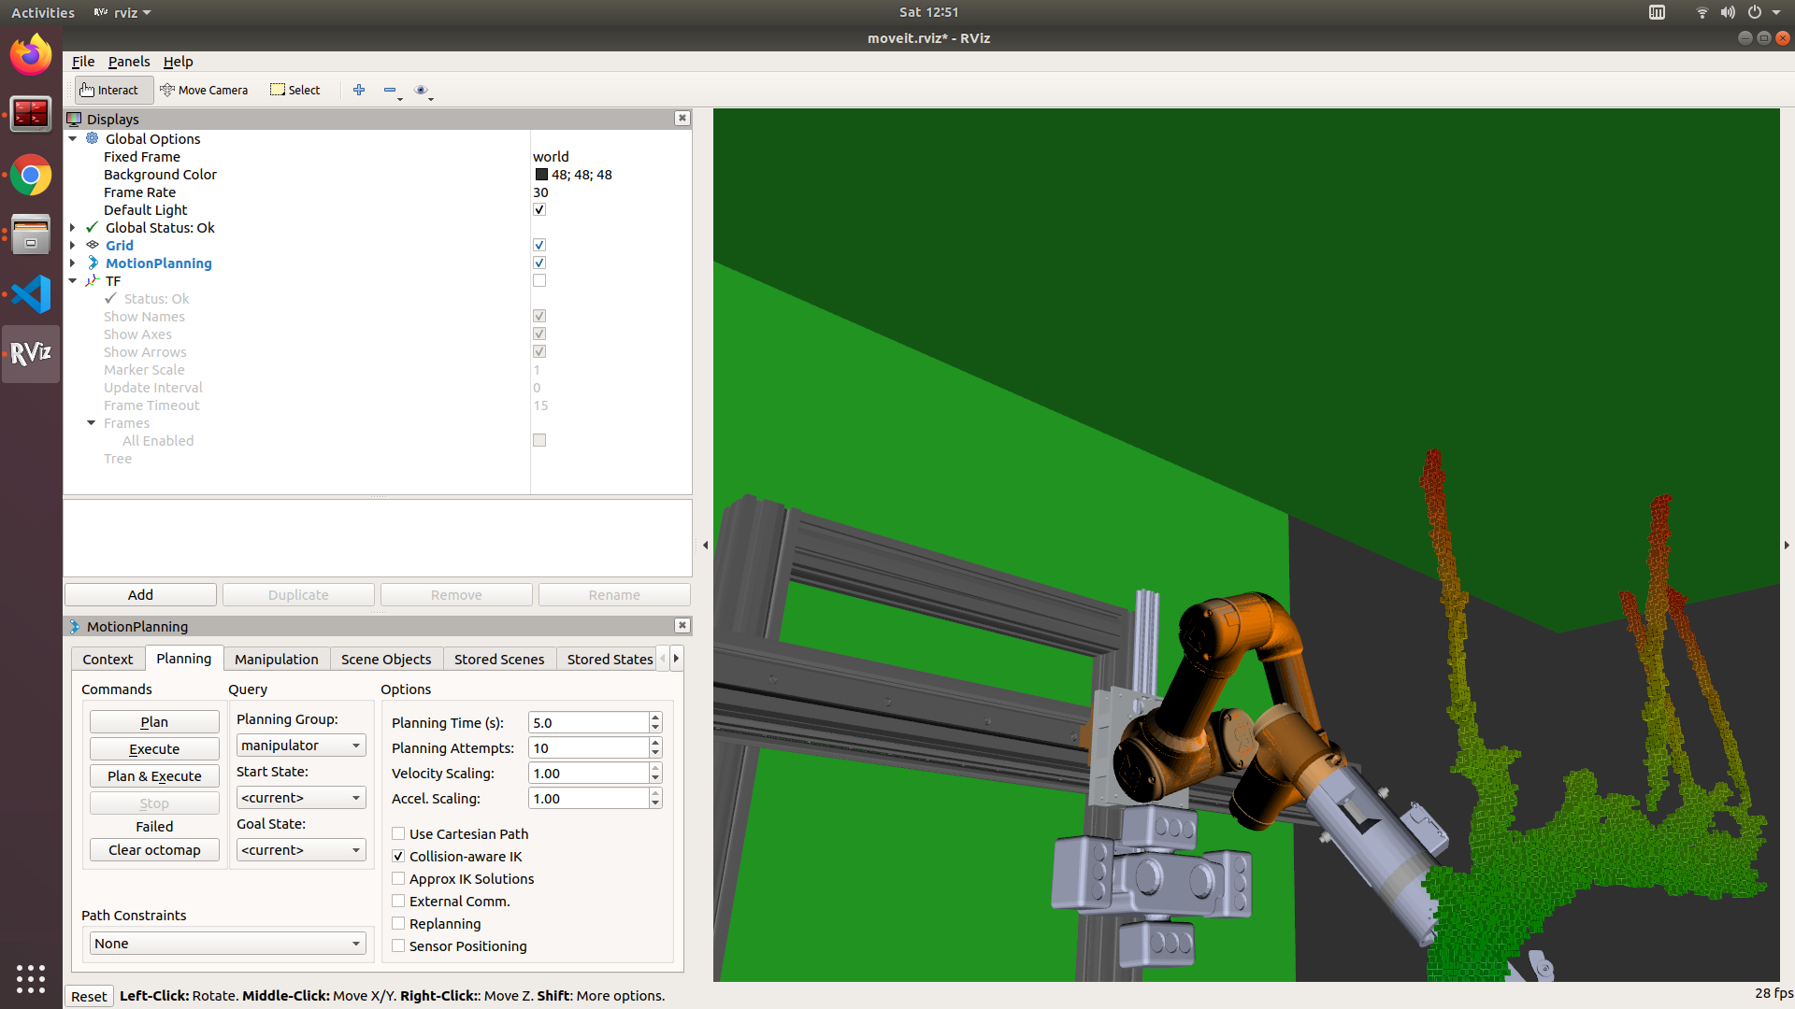The height and width of the screenshot is (1009, 1795).
Task: Close the Displays panel
Action: [x=682, y=118]
